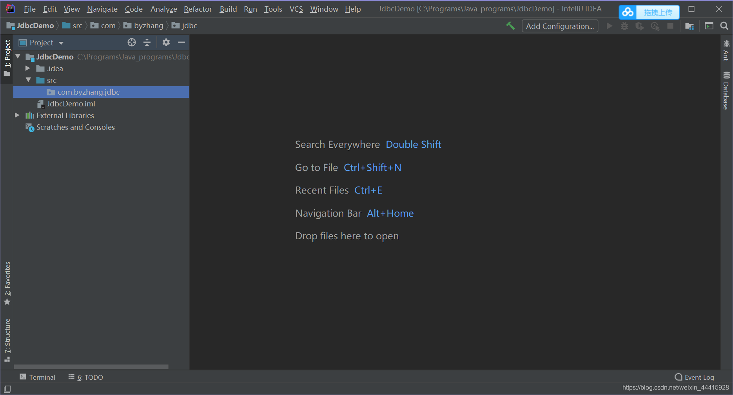Open the Database tool window
Viewport: 733px width, 395px height.
coord(726,90)
